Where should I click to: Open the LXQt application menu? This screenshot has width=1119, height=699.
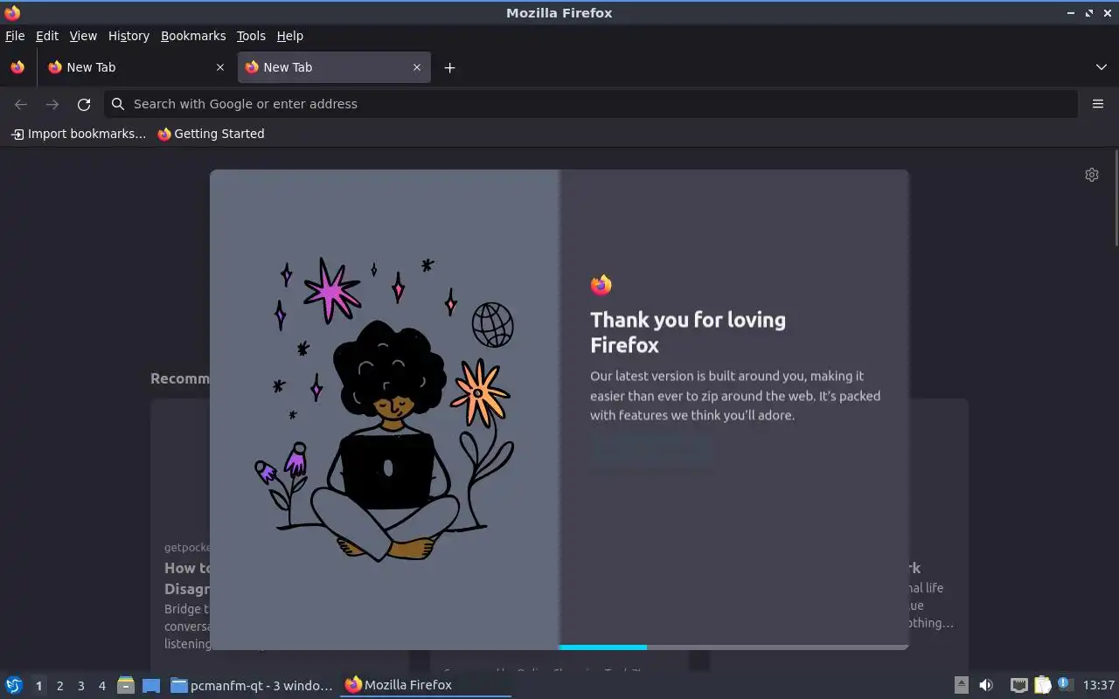coord(14,685)
